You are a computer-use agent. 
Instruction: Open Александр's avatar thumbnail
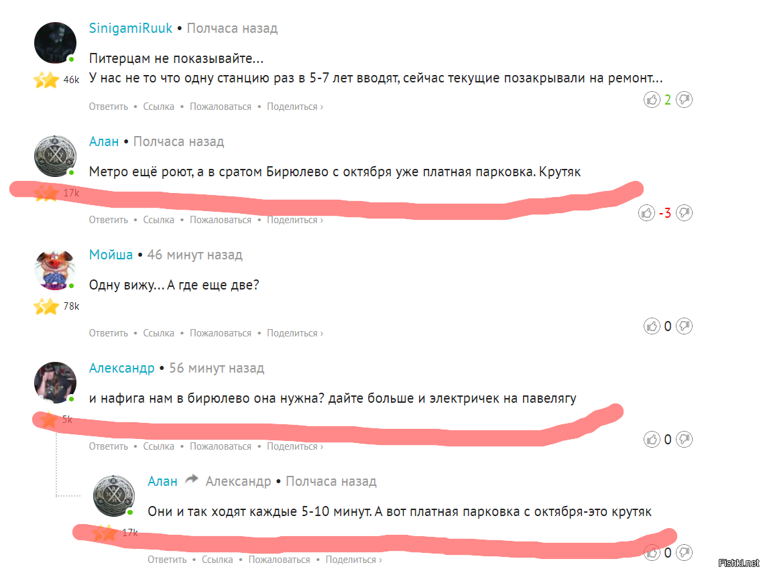pos(55,382)
